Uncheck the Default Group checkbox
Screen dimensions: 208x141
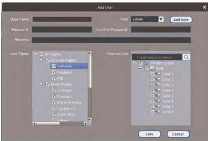coord(140,63)
